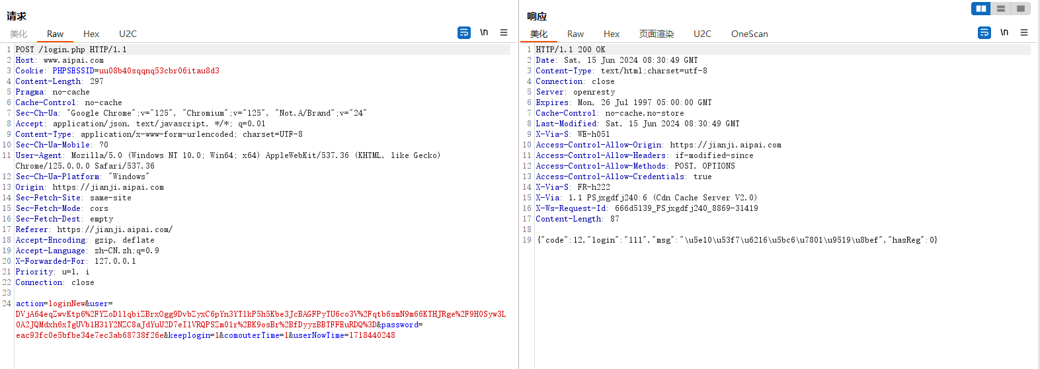Open the U2C tab in response panel
Image resolution: width=1040 pixels, height=369 pixels.
(702, 34)
